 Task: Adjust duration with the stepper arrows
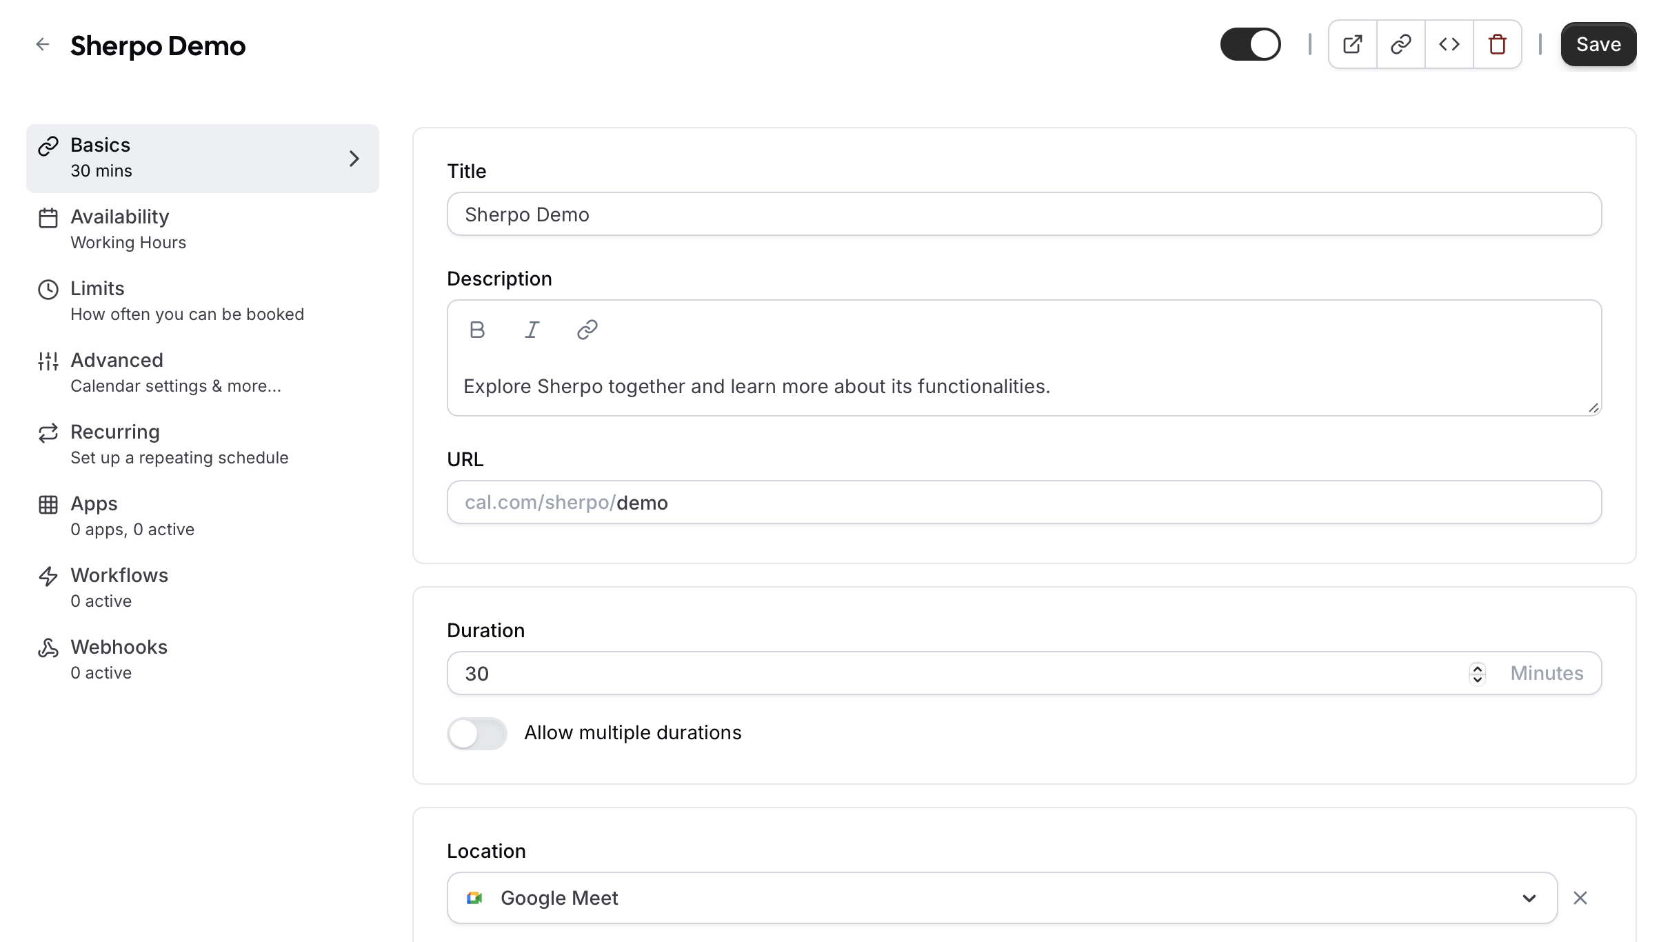(x=1477, y=673)
